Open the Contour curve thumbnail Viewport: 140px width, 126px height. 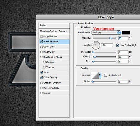point(95,75)
